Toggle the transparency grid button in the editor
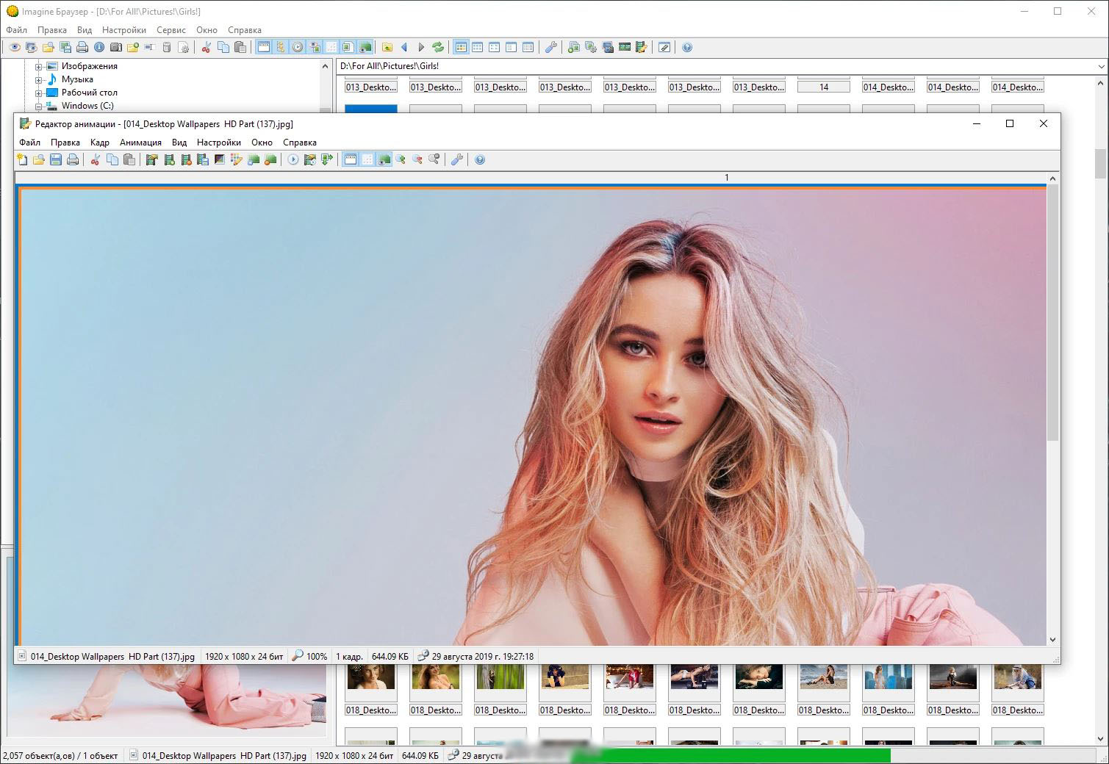 tap(367, 159)
